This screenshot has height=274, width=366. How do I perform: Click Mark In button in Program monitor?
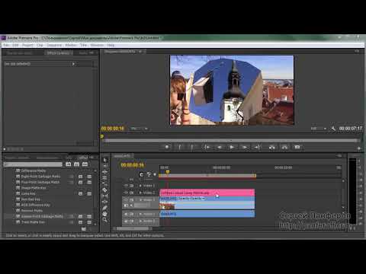point(179,147)
